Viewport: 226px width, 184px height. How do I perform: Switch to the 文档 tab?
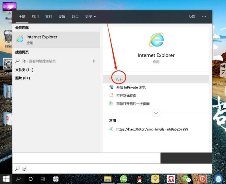pos(49,17)
